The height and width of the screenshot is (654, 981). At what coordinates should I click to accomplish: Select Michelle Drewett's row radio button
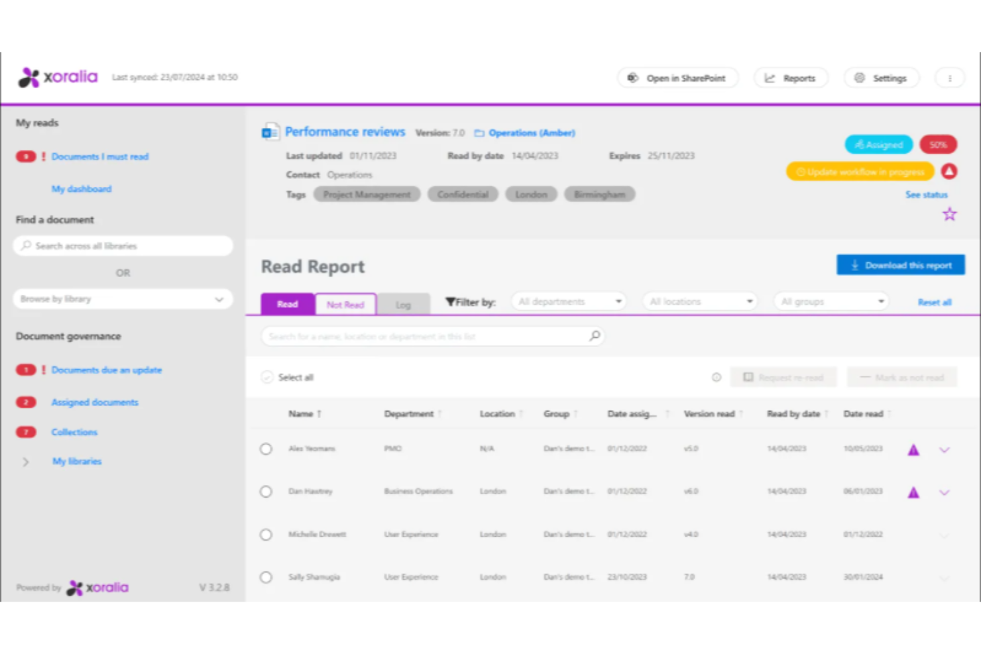[266, 535]
